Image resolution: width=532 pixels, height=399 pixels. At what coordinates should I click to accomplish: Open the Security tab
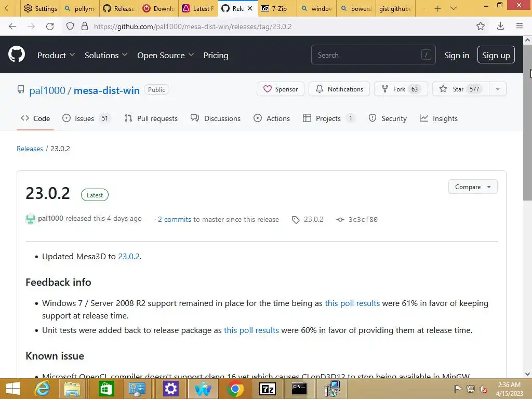coord(388,118)
